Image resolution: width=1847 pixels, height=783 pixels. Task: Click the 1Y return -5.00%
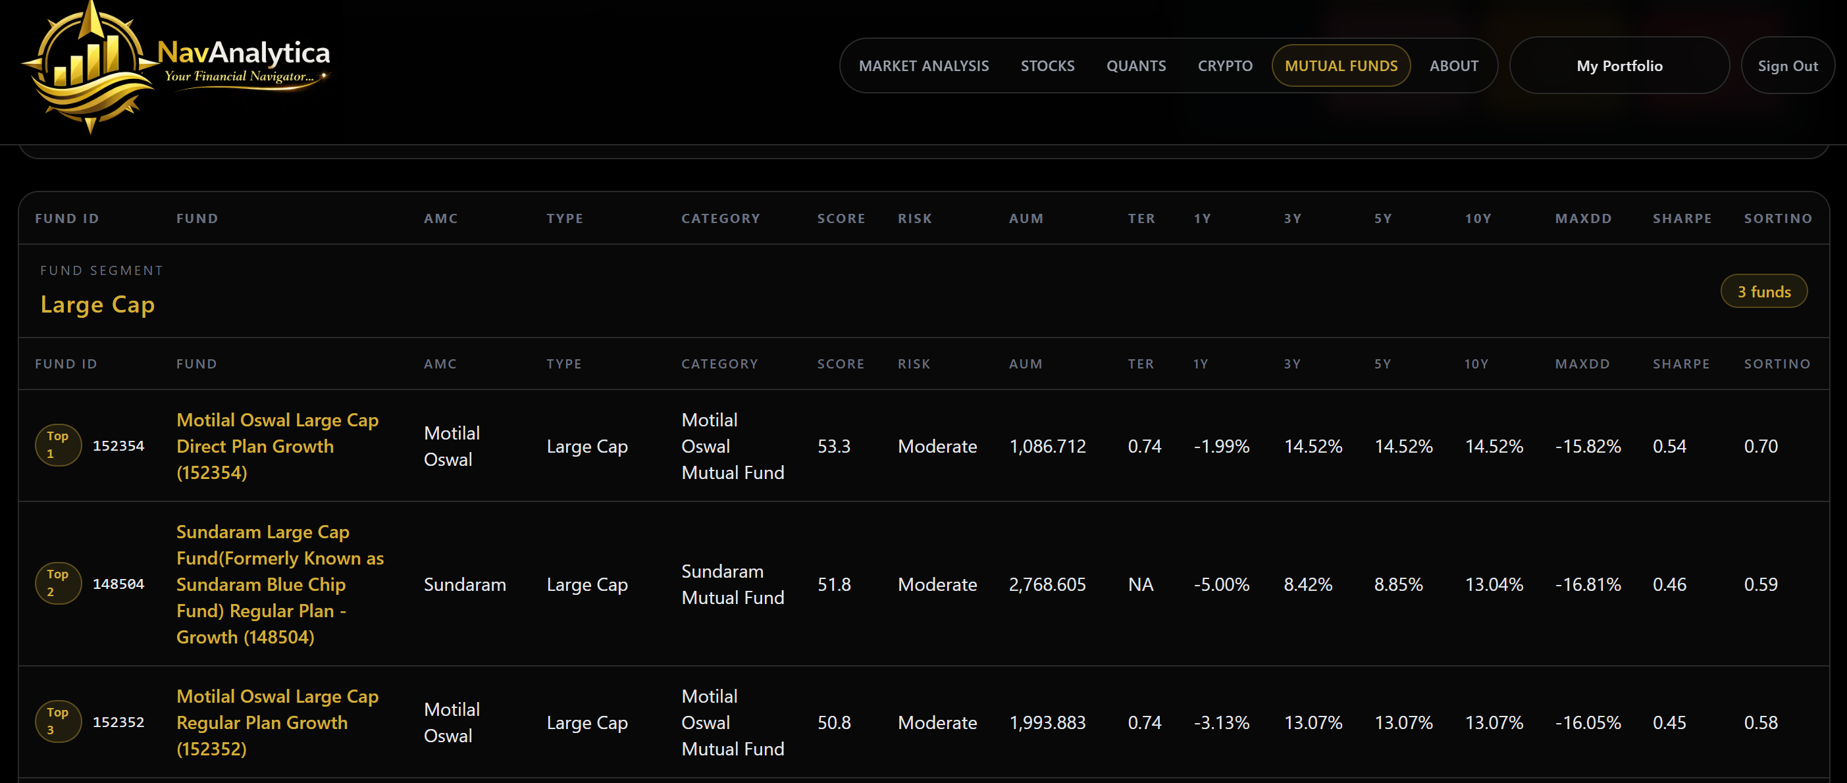click(x=1222, y=584)
